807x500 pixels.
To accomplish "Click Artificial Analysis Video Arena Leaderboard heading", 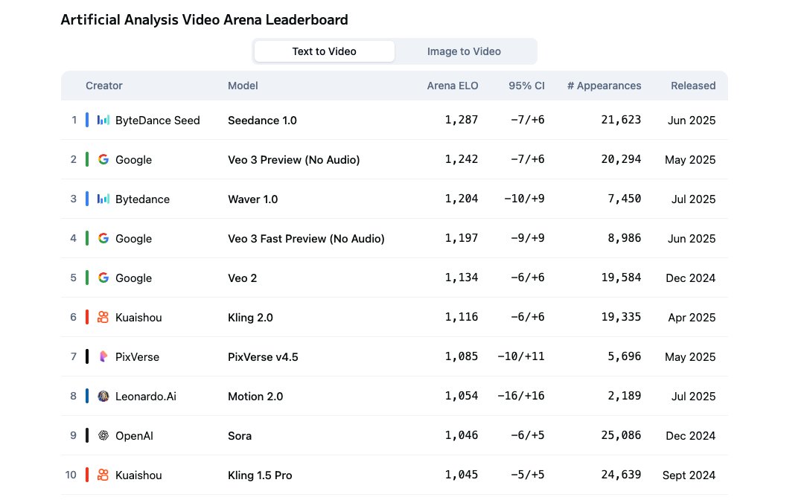I will pyautogui.click(x=204, y=20).
